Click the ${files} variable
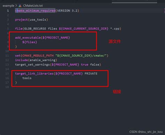Viewport: 165px width, 135px height. 30,42
